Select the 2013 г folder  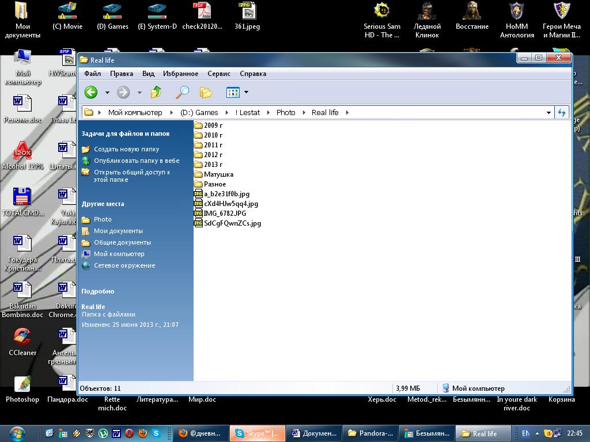tap(213, 165)
